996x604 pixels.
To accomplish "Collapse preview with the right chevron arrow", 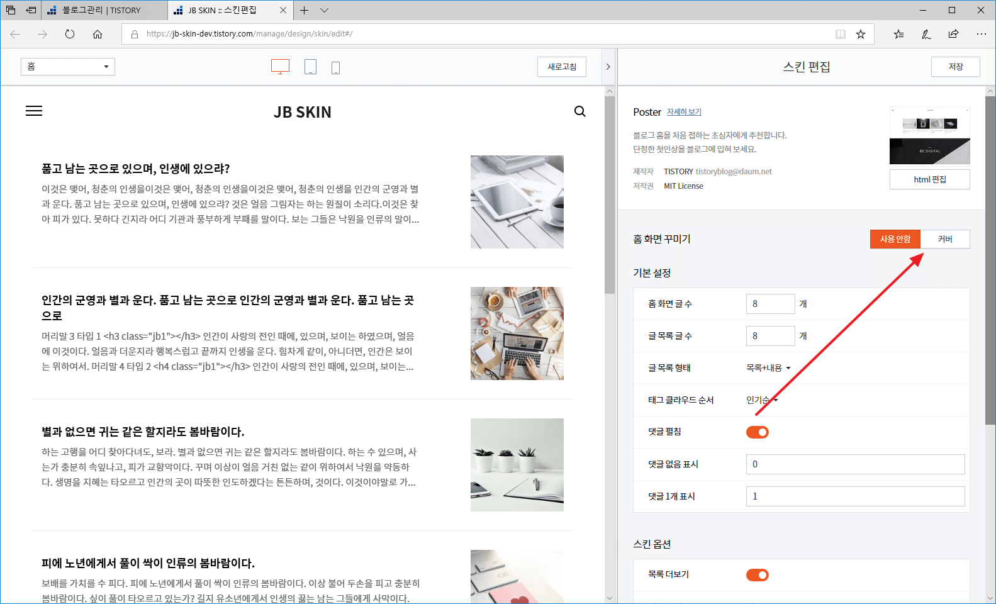I will click(608, 67).
